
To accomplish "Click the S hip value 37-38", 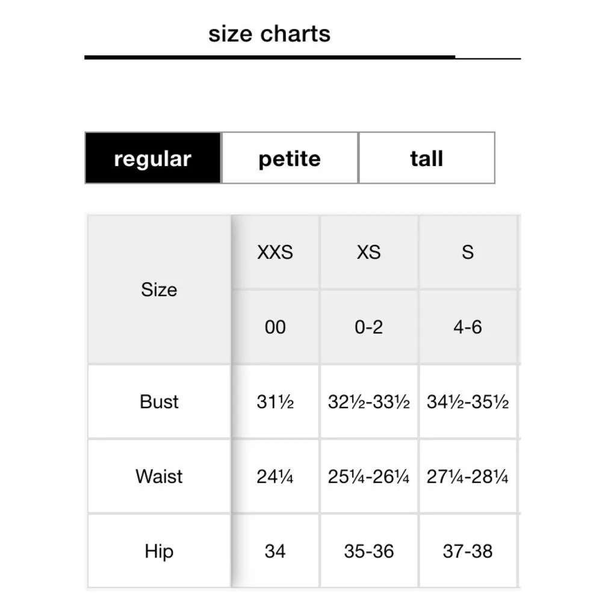I will pyautogui.click(x=468, y=551).
